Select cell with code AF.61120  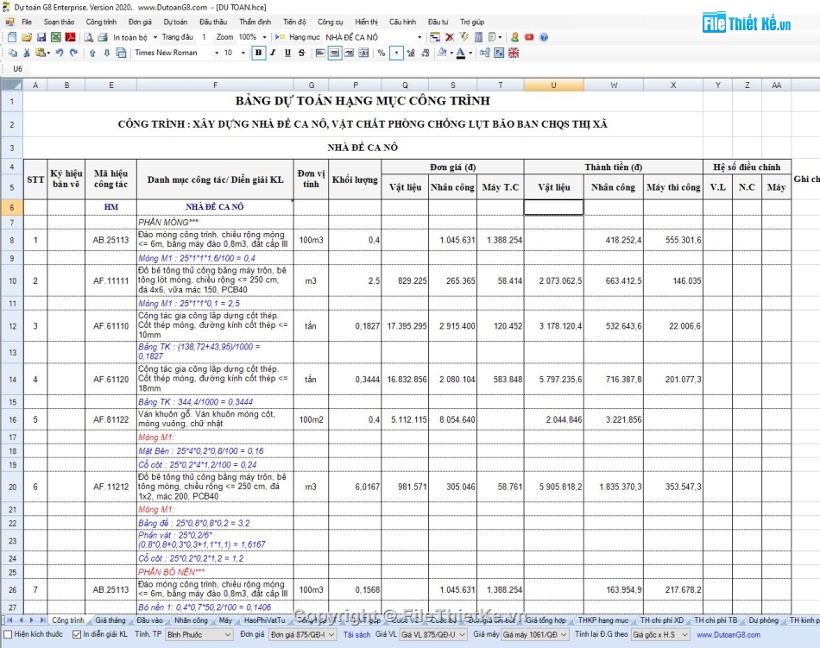point(110,380)
